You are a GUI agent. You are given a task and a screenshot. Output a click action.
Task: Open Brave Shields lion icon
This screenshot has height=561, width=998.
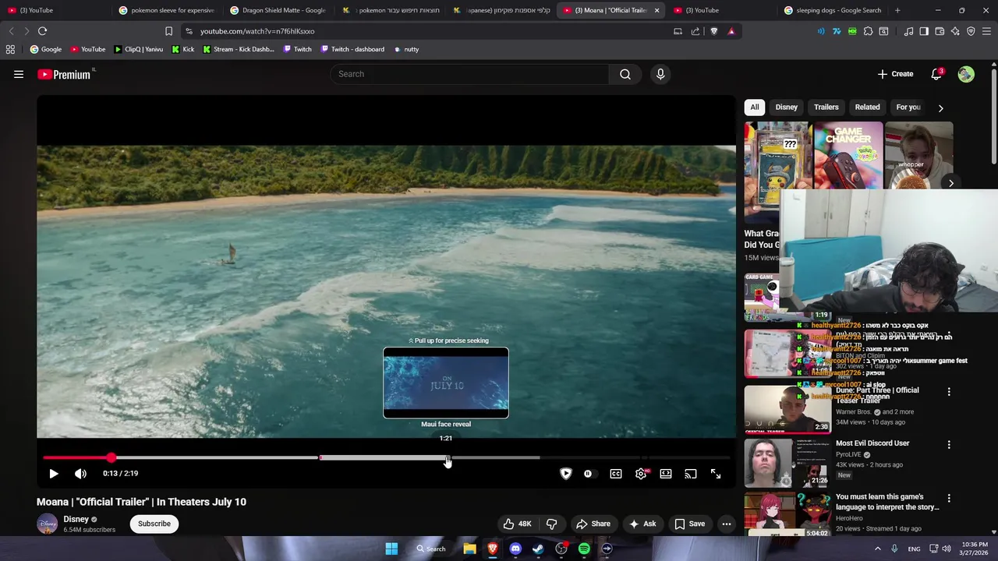pyautogui.click(x=713, y=31)
